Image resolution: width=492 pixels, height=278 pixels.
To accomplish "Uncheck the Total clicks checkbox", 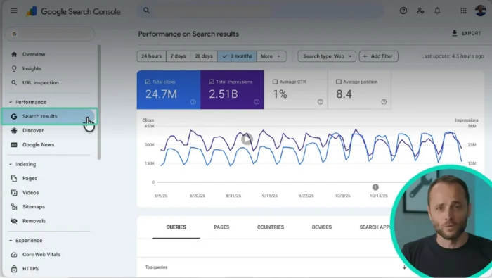I will pyautogui.click(x=148, y=82).
